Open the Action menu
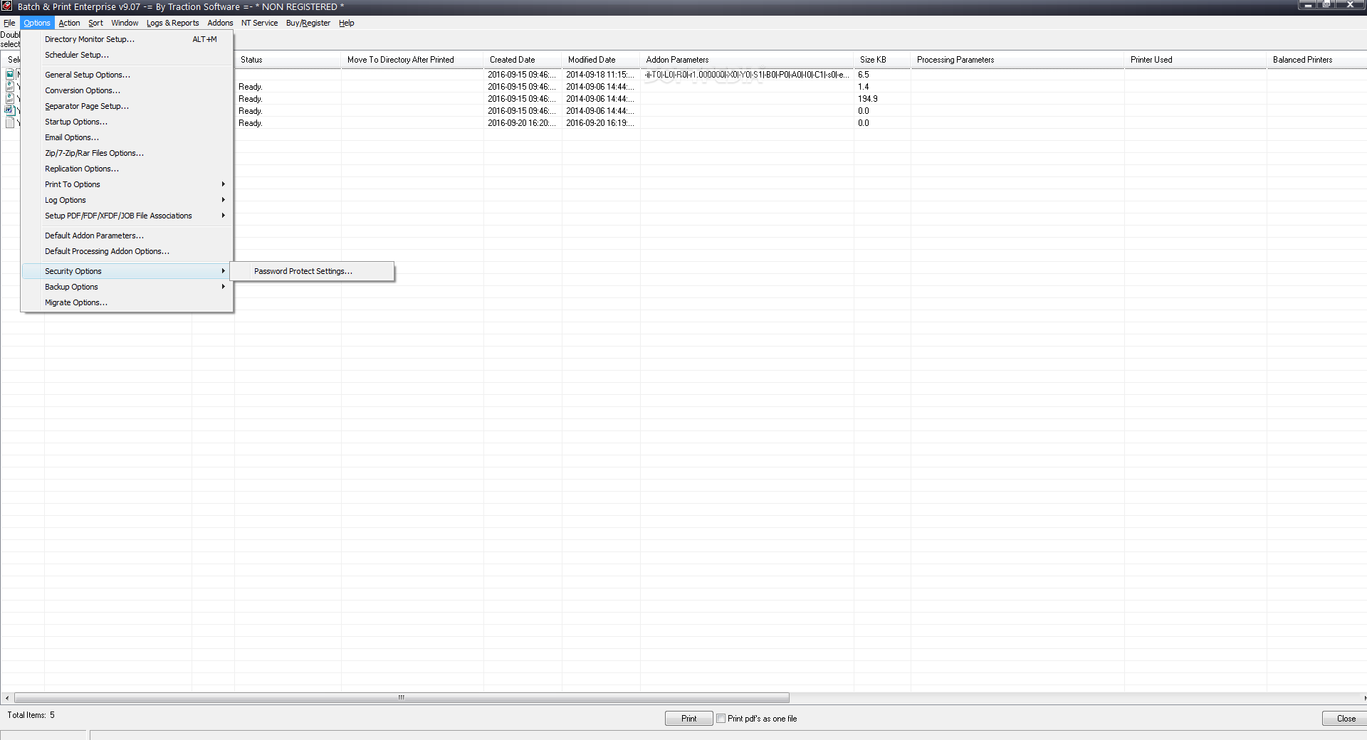The width and height of the screenshot is (1367, 740). point(69,23)
